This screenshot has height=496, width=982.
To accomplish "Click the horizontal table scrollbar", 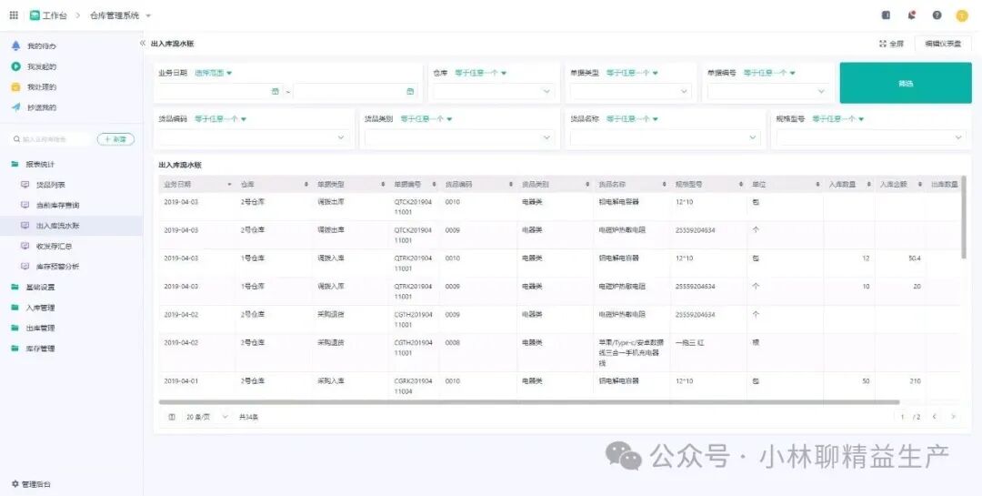I will (x=527, y=401).
